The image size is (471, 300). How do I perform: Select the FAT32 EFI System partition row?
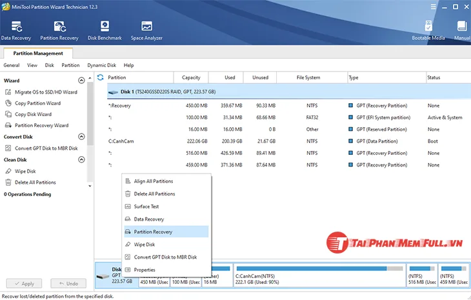coord(288,117)
